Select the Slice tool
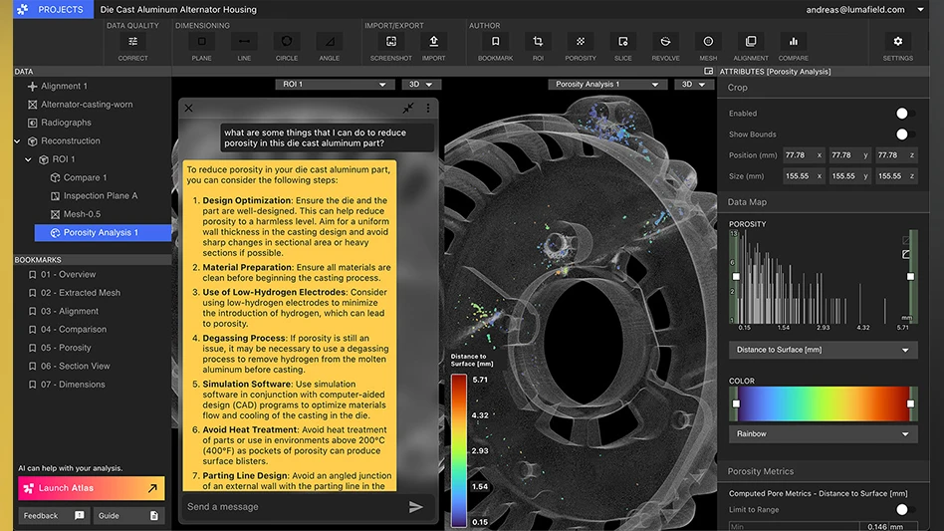 pyautogui.click(x=622, y=42)
